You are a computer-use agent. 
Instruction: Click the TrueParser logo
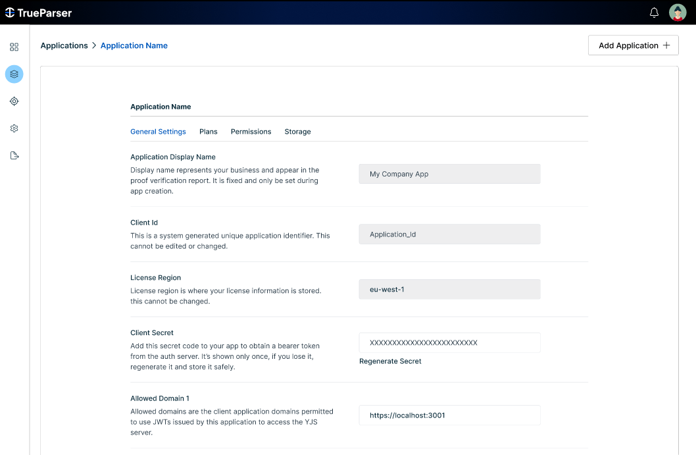click(x=39, y=13)
